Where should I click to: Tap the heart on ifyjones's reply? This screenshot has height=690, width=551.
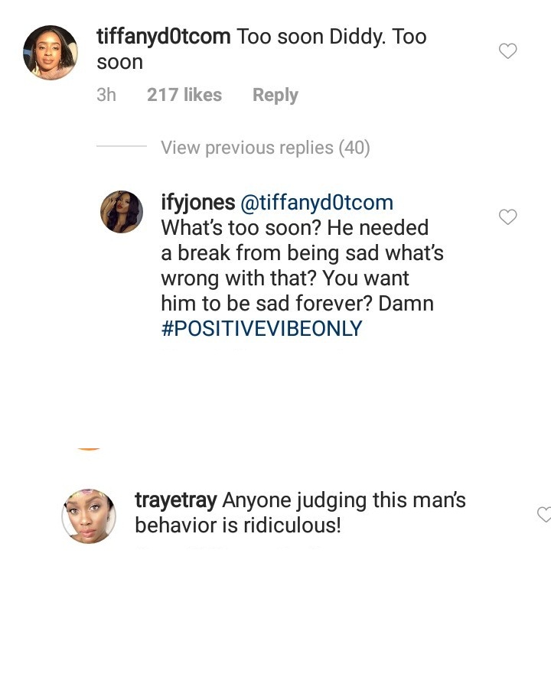[507, 217]
